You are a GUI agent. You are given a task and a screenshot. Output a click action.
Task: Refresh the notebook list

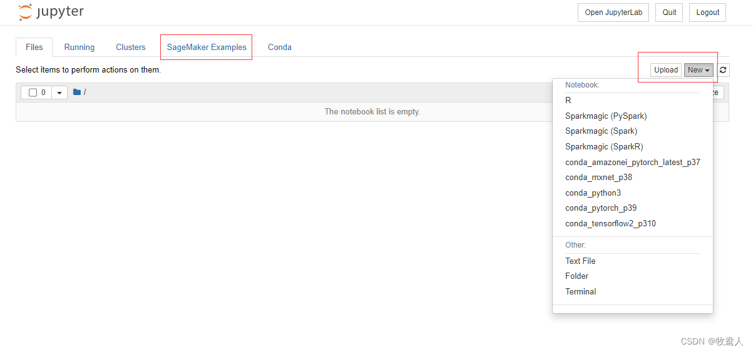(x=723, y=70)
